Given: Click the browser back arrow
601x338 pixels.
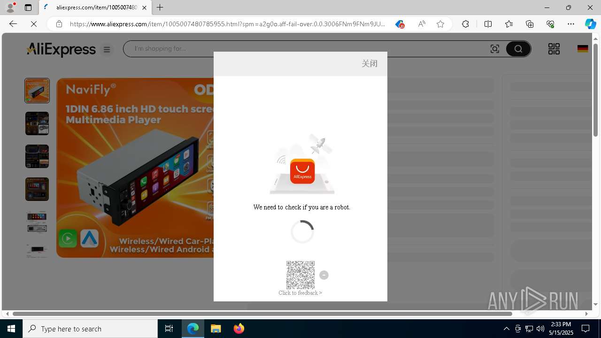Looking at the screenshot, I should pos(13,24).
